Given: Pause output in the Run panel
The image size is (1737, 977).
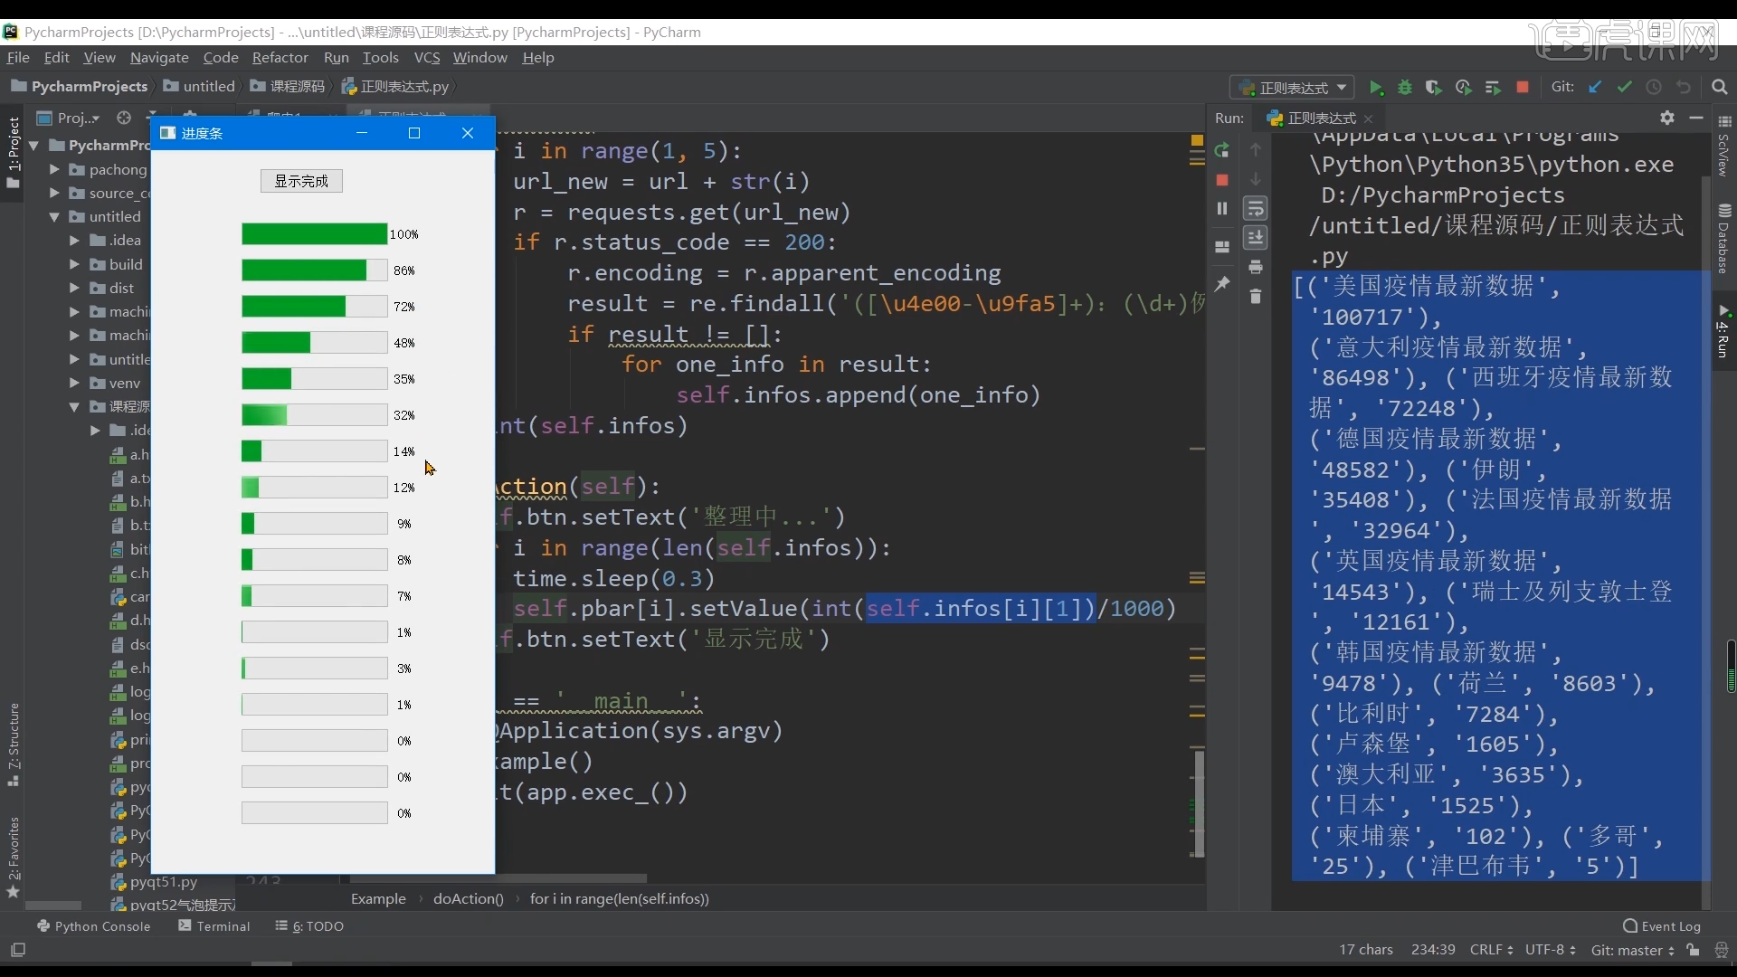Looking at the screenshot, I should coord(1222,209).
